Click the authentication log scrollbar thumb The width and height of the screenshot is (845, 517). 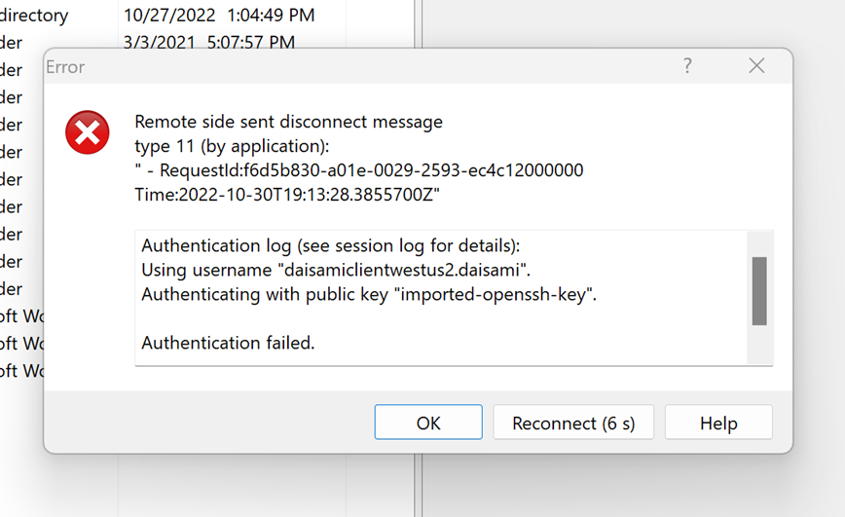click(759, 290)
